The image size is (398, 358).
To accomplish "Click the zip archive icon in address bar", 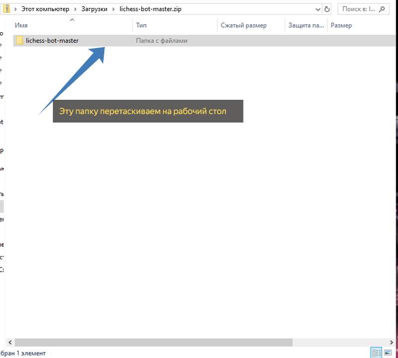I will pos(7,9).
